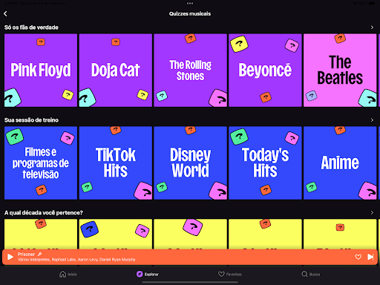Open the Início home tab
The image size is (380, 285).
click(x=68, y=274)
